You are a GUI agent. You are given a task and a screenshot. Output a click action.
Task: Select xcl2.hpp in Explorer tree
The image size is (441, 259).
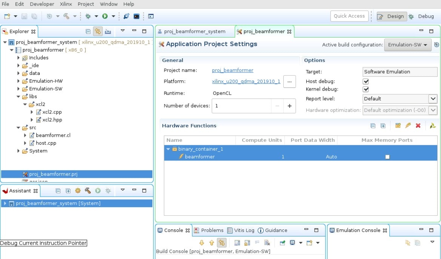(x=52, y=120)
